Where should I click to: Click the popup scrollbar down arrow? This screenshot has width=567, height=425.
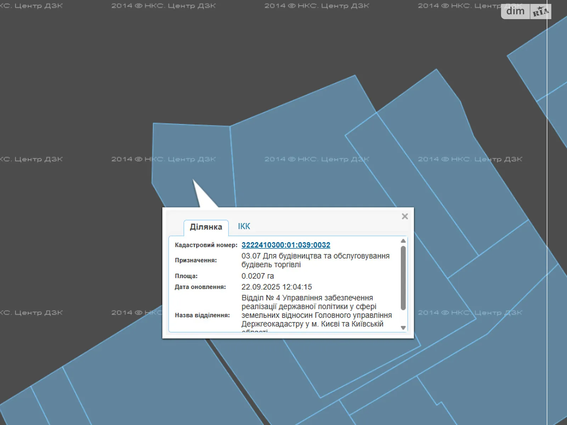pos(403,328)
